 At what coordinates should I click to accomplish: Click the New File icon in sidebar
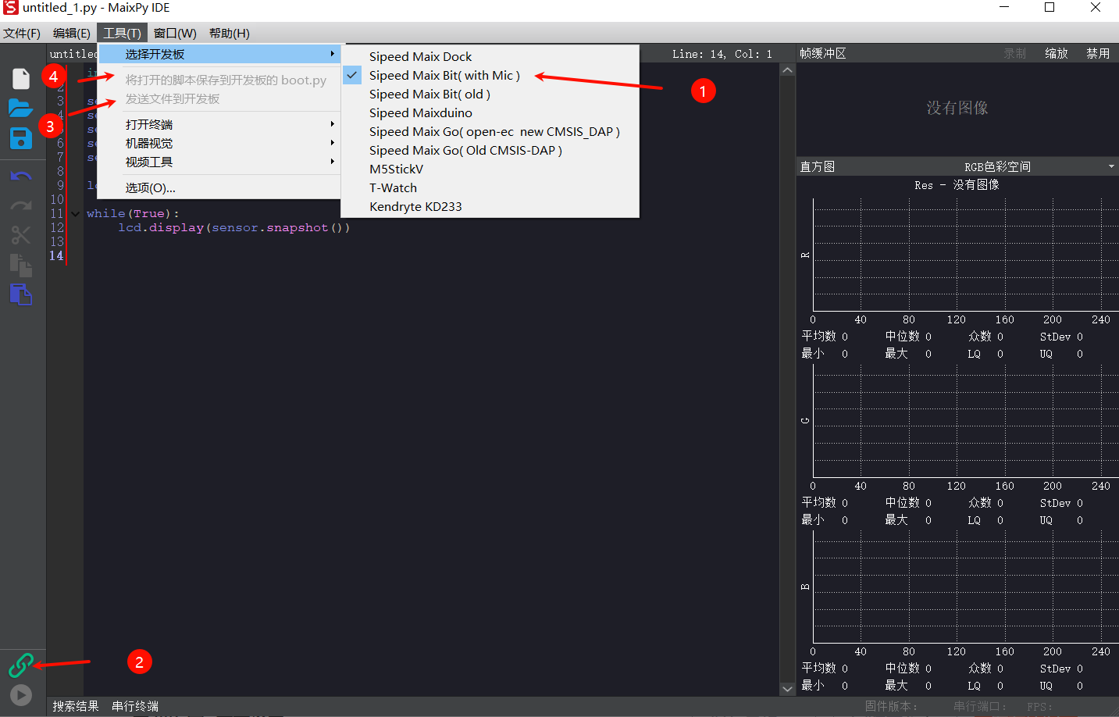[x=21, y=79]
